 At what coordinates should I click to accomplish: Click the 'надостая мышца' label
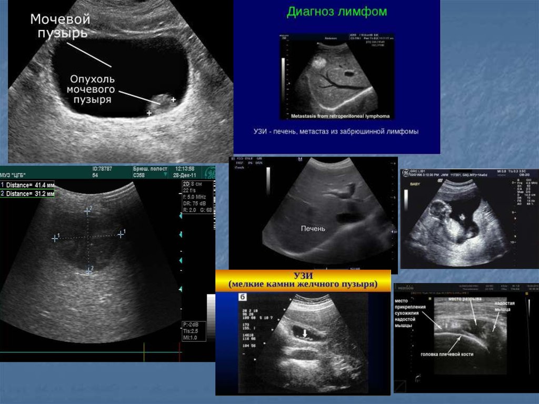click(x=504, y=306)
